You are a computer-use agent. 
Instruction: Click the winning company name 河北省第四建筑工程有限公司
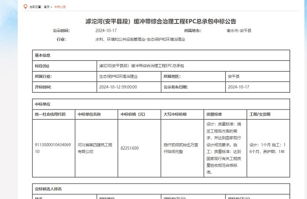pos(95,148)
